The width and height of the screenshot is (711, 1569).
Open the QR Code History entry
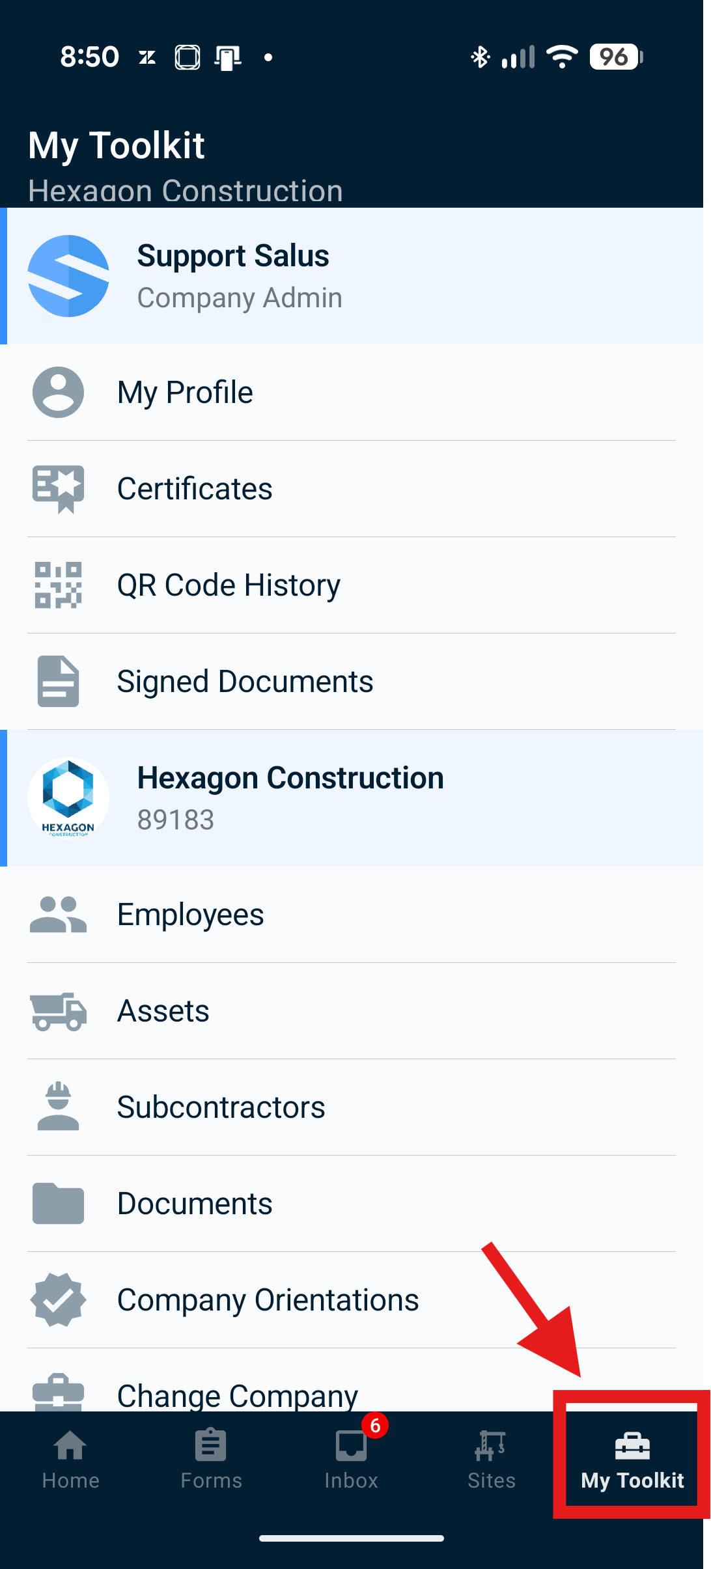point(229,585)
